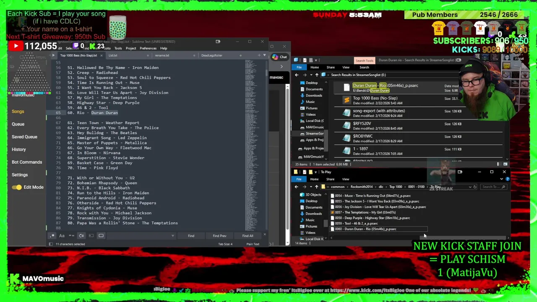Open Search ribbon tab under Search Tools

point(364,68)
